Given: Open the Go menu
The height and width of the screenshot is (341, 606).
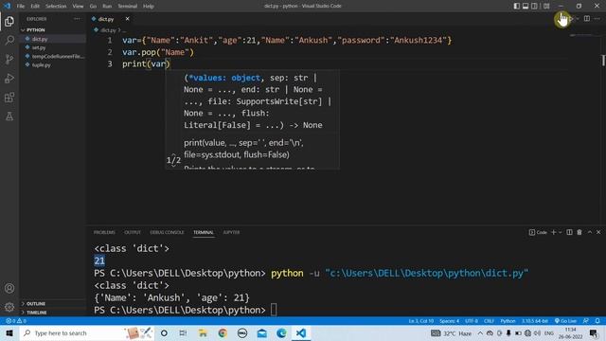Looking at the screenshot, I should coord(93,6).
